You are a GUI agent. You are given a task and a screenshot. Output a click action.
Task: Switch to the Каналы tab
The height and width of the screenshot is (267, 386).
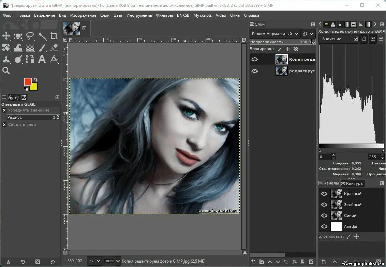(x=329, y=183)
